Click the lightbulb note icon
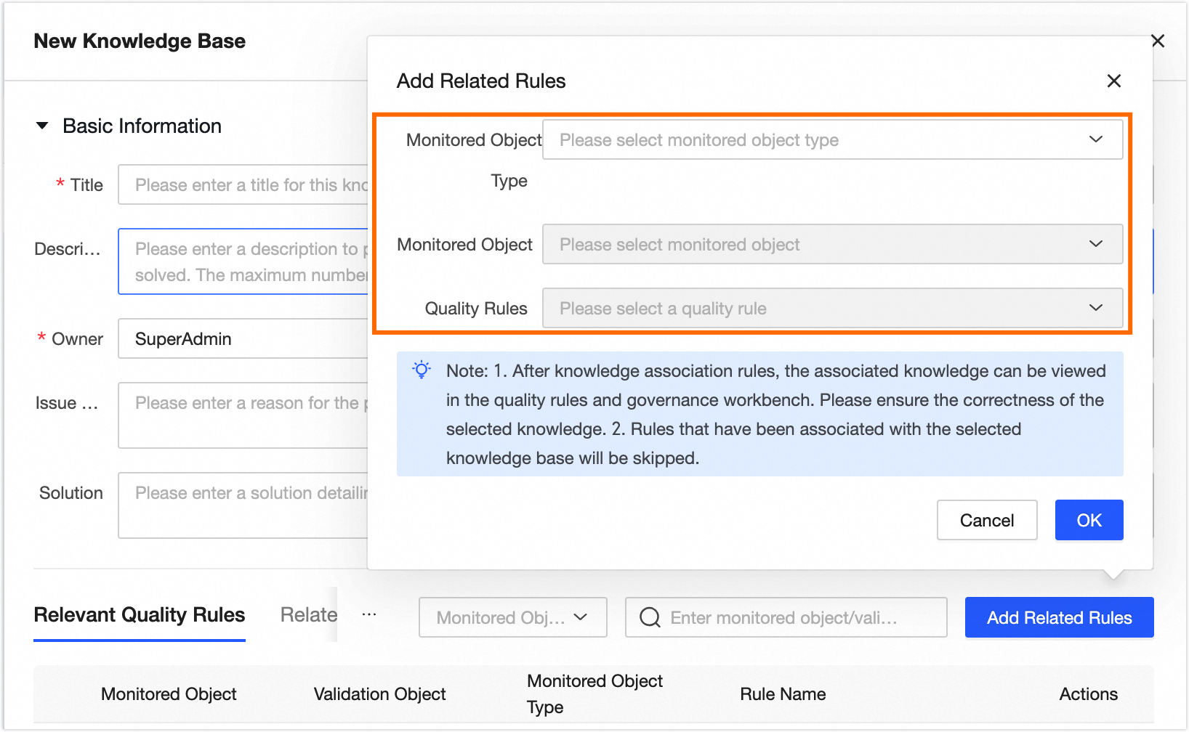The image size is (1189, 732). (422, 370)
